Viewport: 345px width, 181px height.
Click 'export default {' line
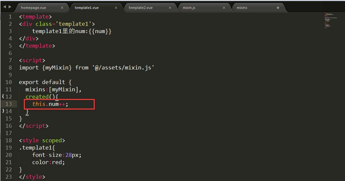tap(45, 82)
